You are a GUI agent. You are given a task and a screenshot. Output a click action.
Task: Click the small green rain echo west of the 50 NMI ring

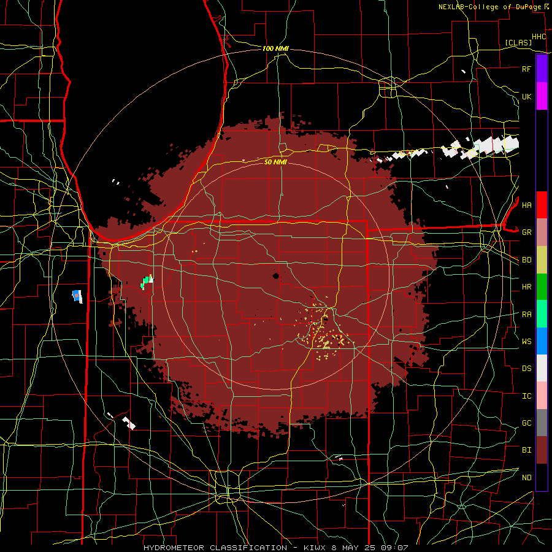[x=146, y=282]
